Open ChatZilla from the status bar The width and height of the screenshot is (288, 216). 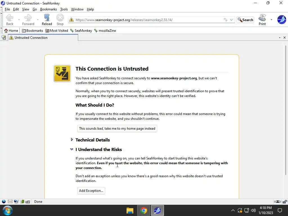[28, 202]
